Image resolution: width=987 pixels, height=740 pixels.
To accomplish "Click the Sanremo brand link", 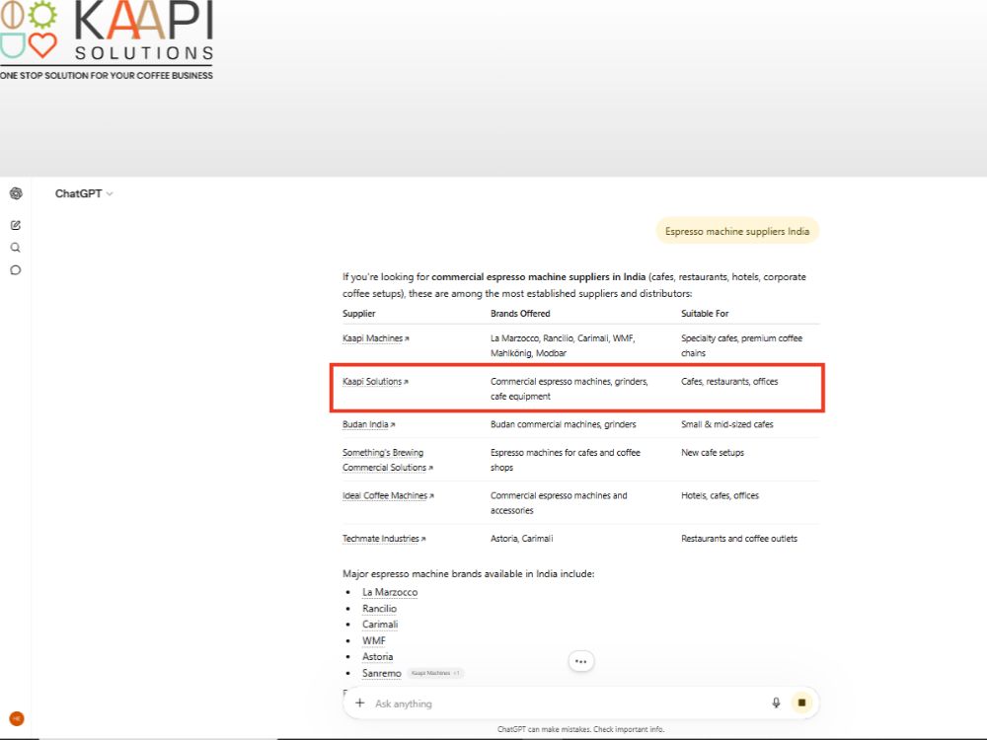I will (381, 673).
